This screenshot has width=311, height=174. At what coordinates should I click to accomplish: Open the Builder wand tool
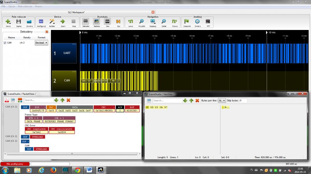52,22
